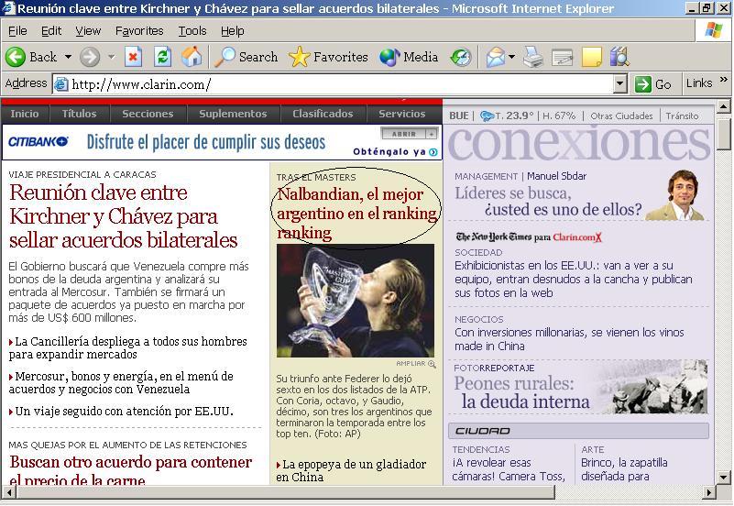
Task: Stop page loading with red X icon
Action: (x=134, y=57)
